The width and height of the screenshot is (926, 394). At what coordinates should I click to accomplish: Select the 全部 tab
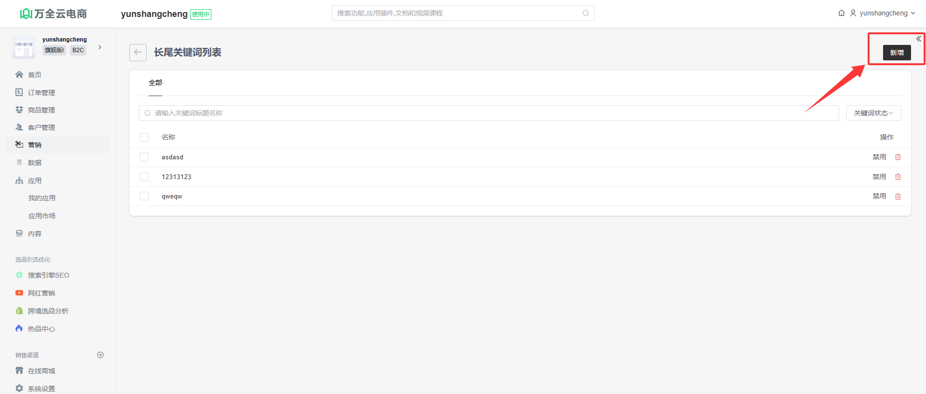(155, 83)
